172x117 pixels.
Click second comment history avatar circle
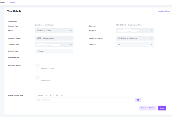tap(38, 77)
